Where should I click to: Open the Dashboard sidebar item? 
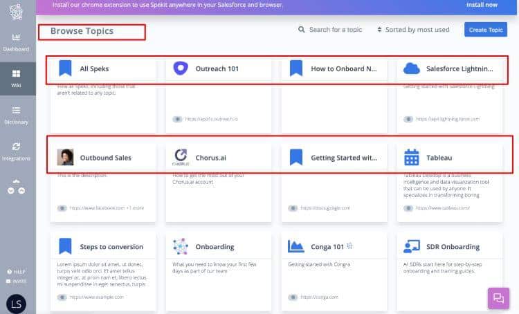16,43
